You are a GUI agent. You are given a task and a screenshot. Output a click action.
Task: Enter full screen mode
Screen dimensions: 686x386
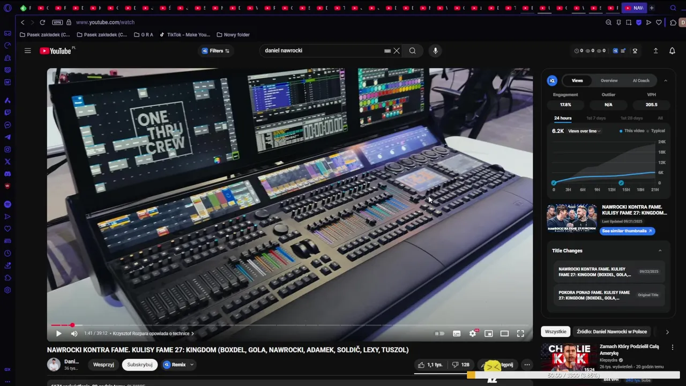(x=520, y=333)
